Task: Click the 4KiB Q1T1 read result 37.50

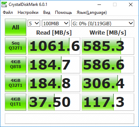Action: coord(54,102)
